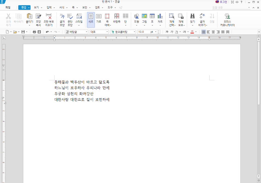Screen dimensions: 261x183
Task: Select the left alignment button
Action: point(209,32)
